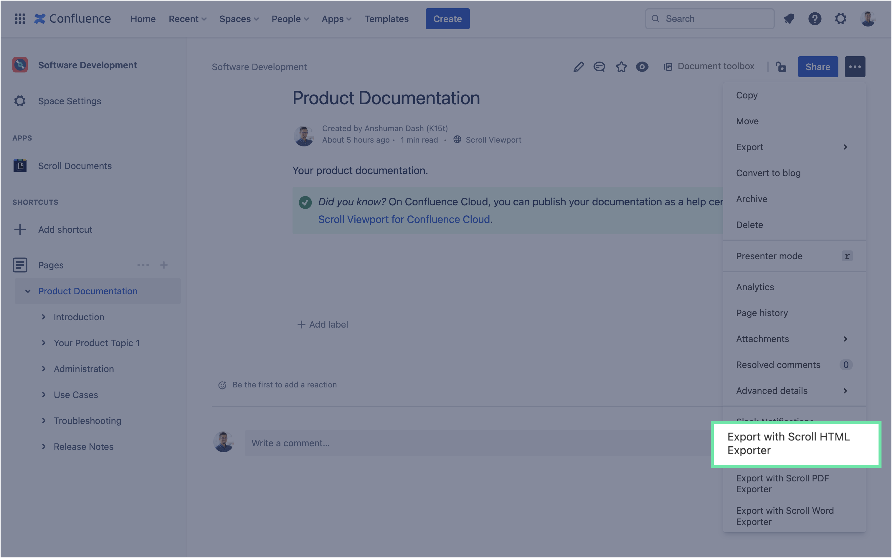Open inline comments icon
Viewport: 892px width, 558px height.
pos(599,67)
